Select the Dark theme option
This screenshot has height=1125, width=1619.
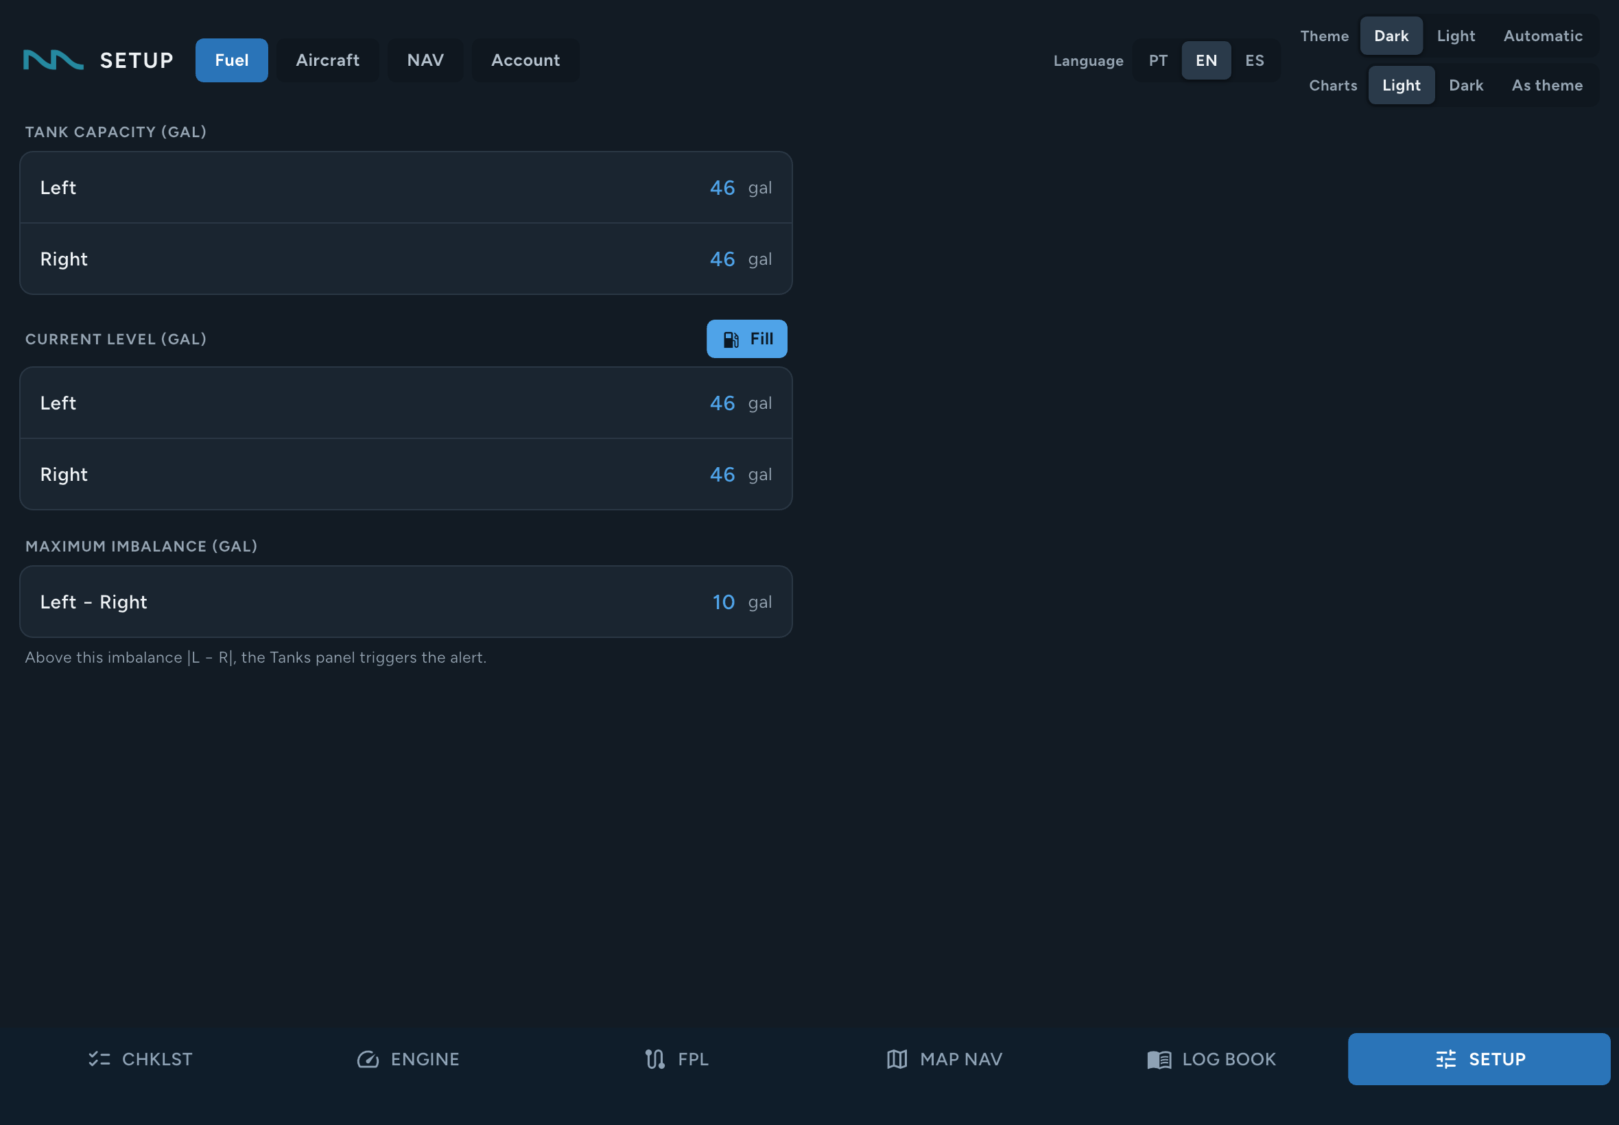coord(1391,35)
